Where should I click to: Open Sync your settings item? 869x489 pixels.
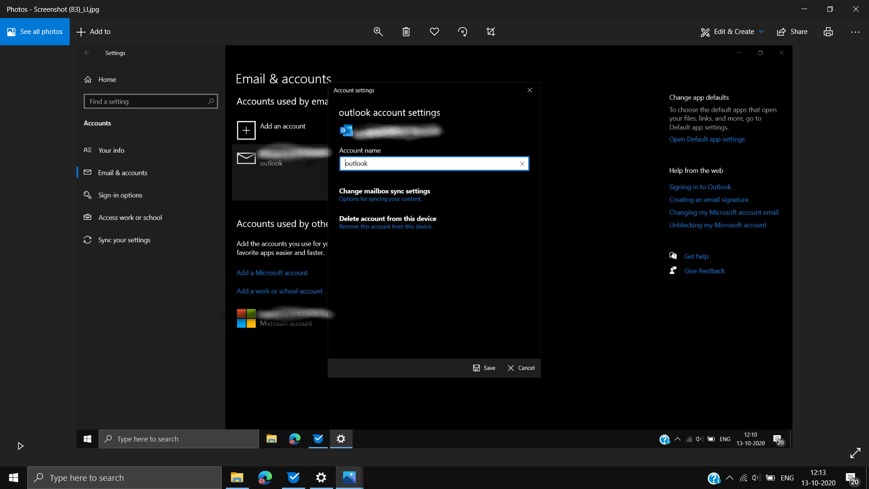117,240
